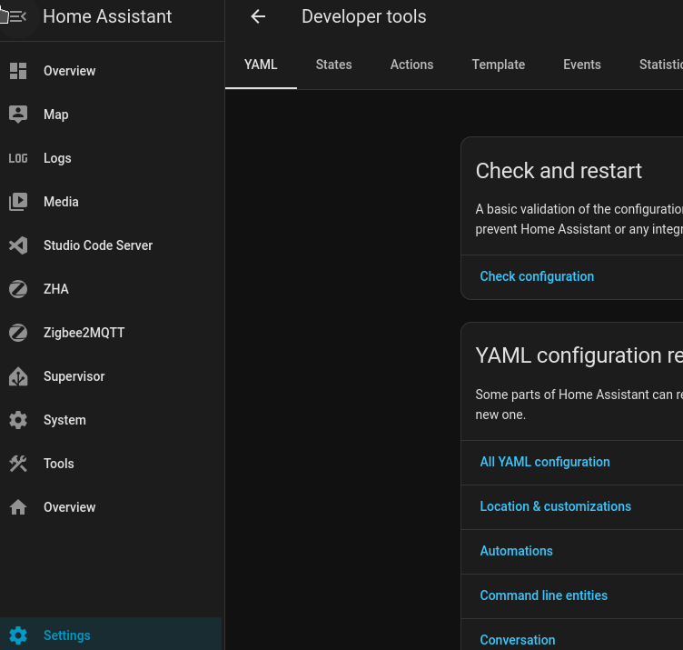The width and height of the screenshot is (683, 650).
Task: Open Logs via its sidebar icon
Action: point(18,158)
